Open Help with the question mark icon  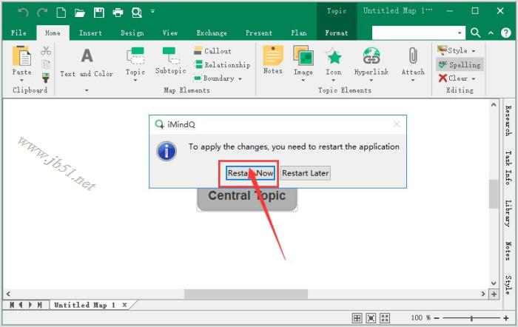click(505, 33)
